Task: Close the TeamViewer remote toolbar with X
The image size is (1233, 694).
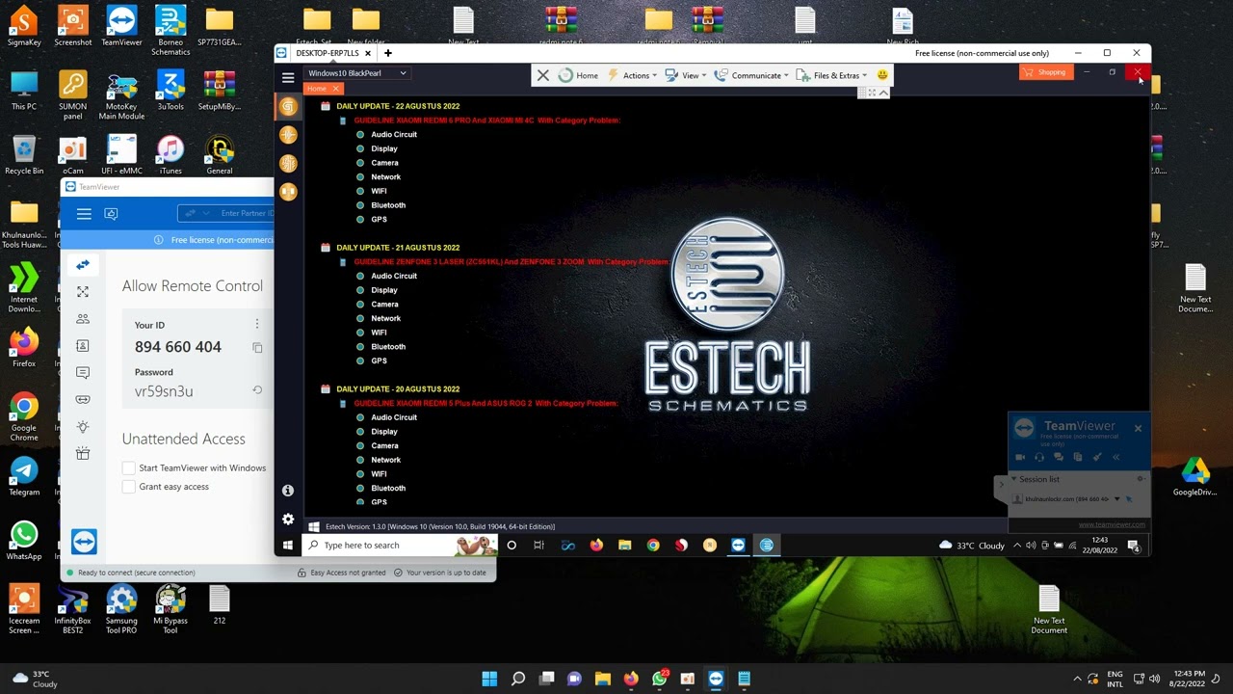Action: [x=543, y=75]
